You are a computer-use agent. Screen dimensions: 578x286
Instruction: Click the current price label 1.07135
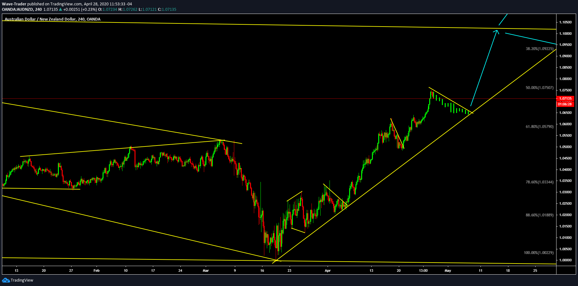point(565,99)
